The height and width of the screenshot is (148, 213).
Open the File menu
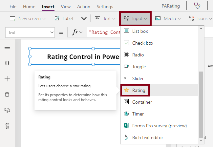13,7
